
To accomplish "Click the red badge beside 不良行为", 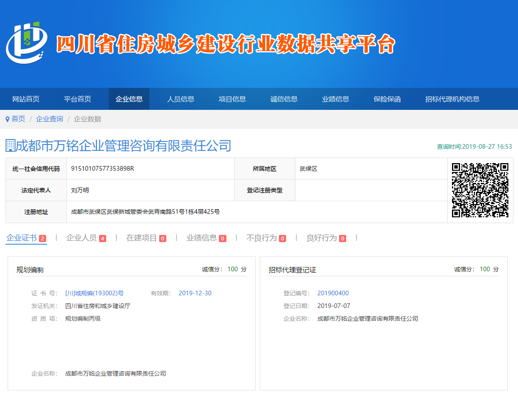I will [x=283, y=238].
